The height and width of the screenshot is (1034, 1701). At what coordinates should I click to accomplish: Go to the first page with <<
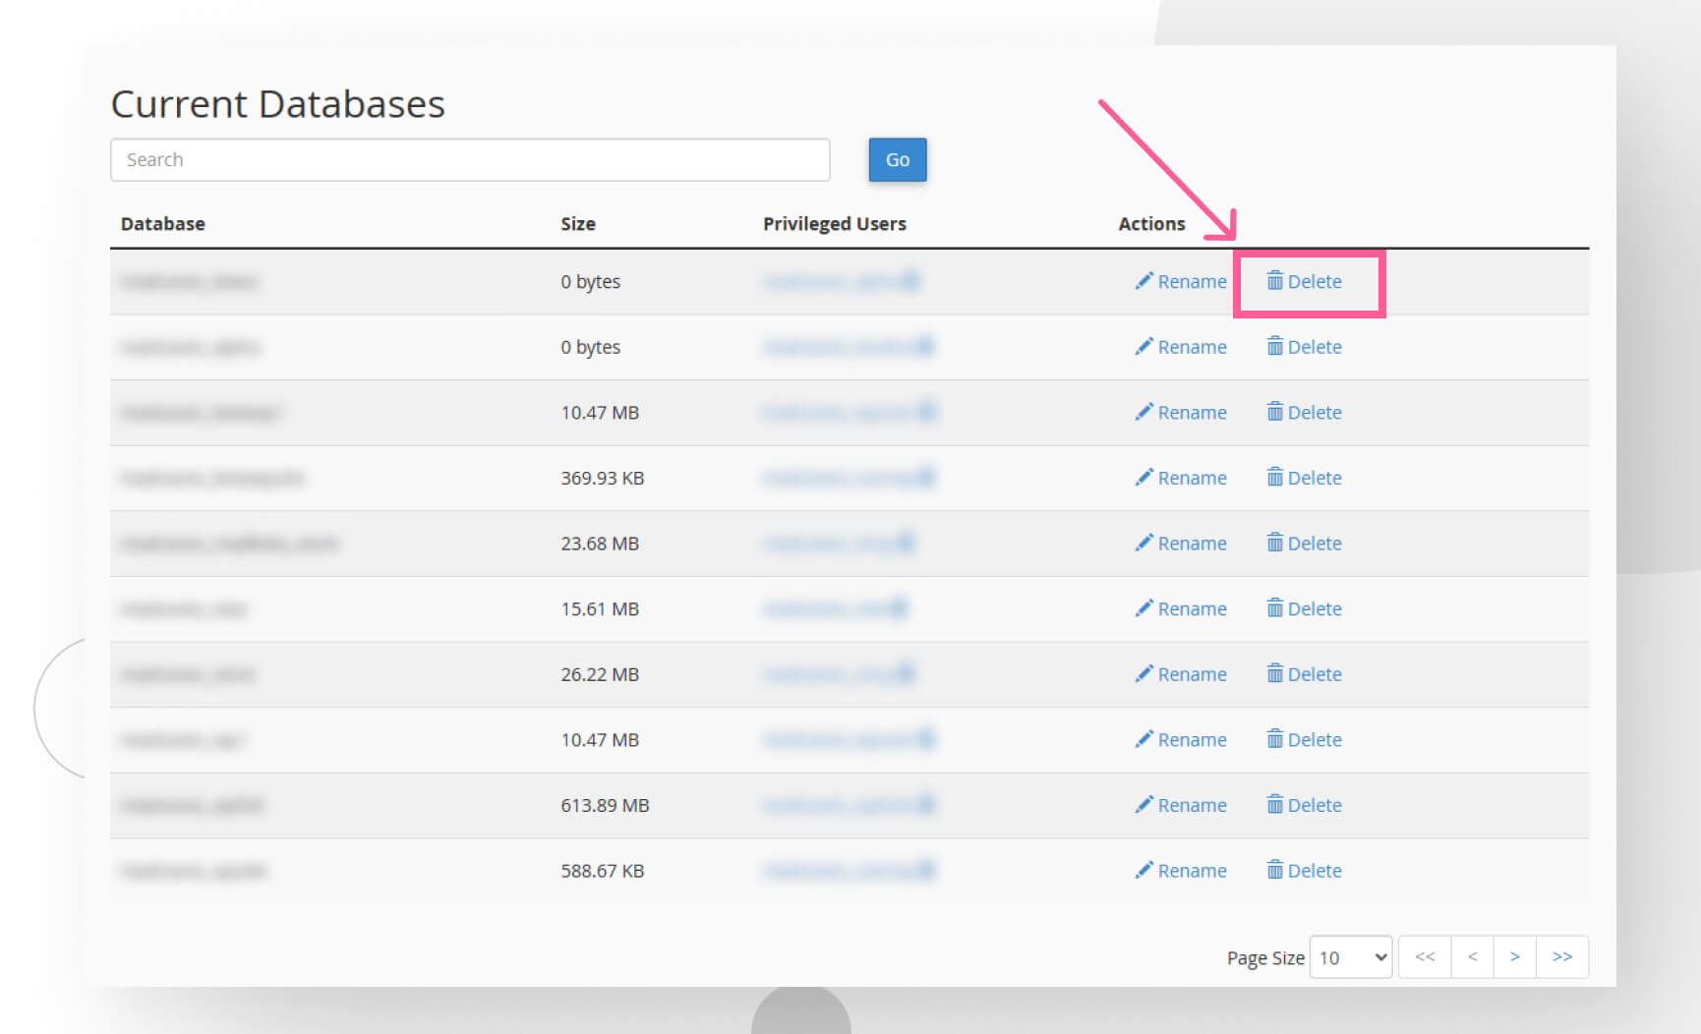(x=1425, y=957)
